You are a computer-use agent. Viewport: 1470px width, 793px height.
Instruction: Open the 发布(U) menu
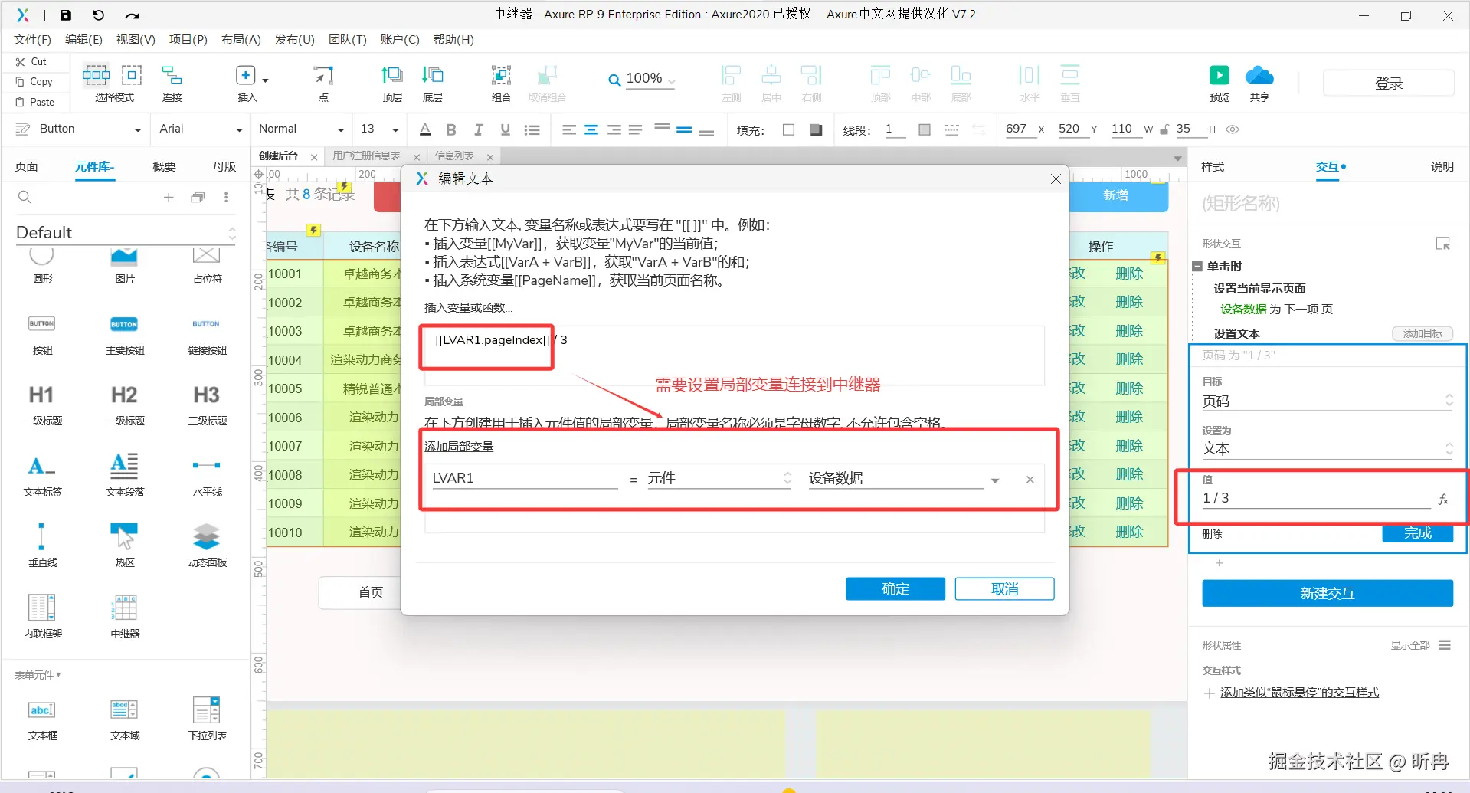coord(295,40)
